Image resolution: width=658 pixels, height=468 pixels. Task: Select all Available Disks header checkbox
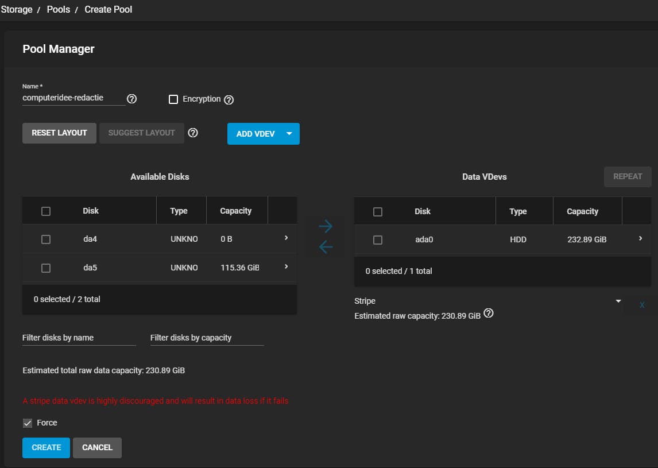[46, 211]
